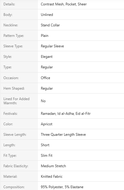Click the Fabric Elasticity label
Image resolution: width=124 pixels, height=190 pixels.
[x=16, y=166]
